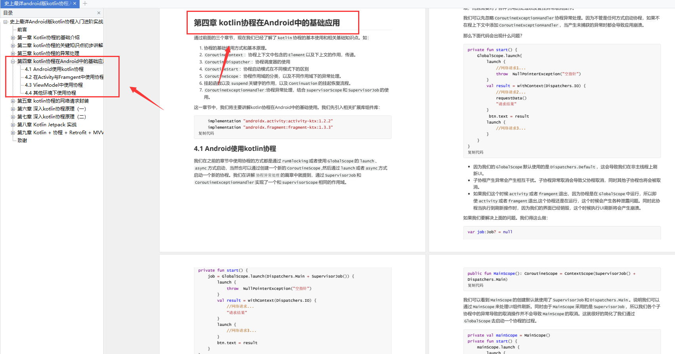The width and height of the screenshot is (675, 354).
Task: Click the 协程异常处理 inline reference in paragraph
Action: click(268, 175)
